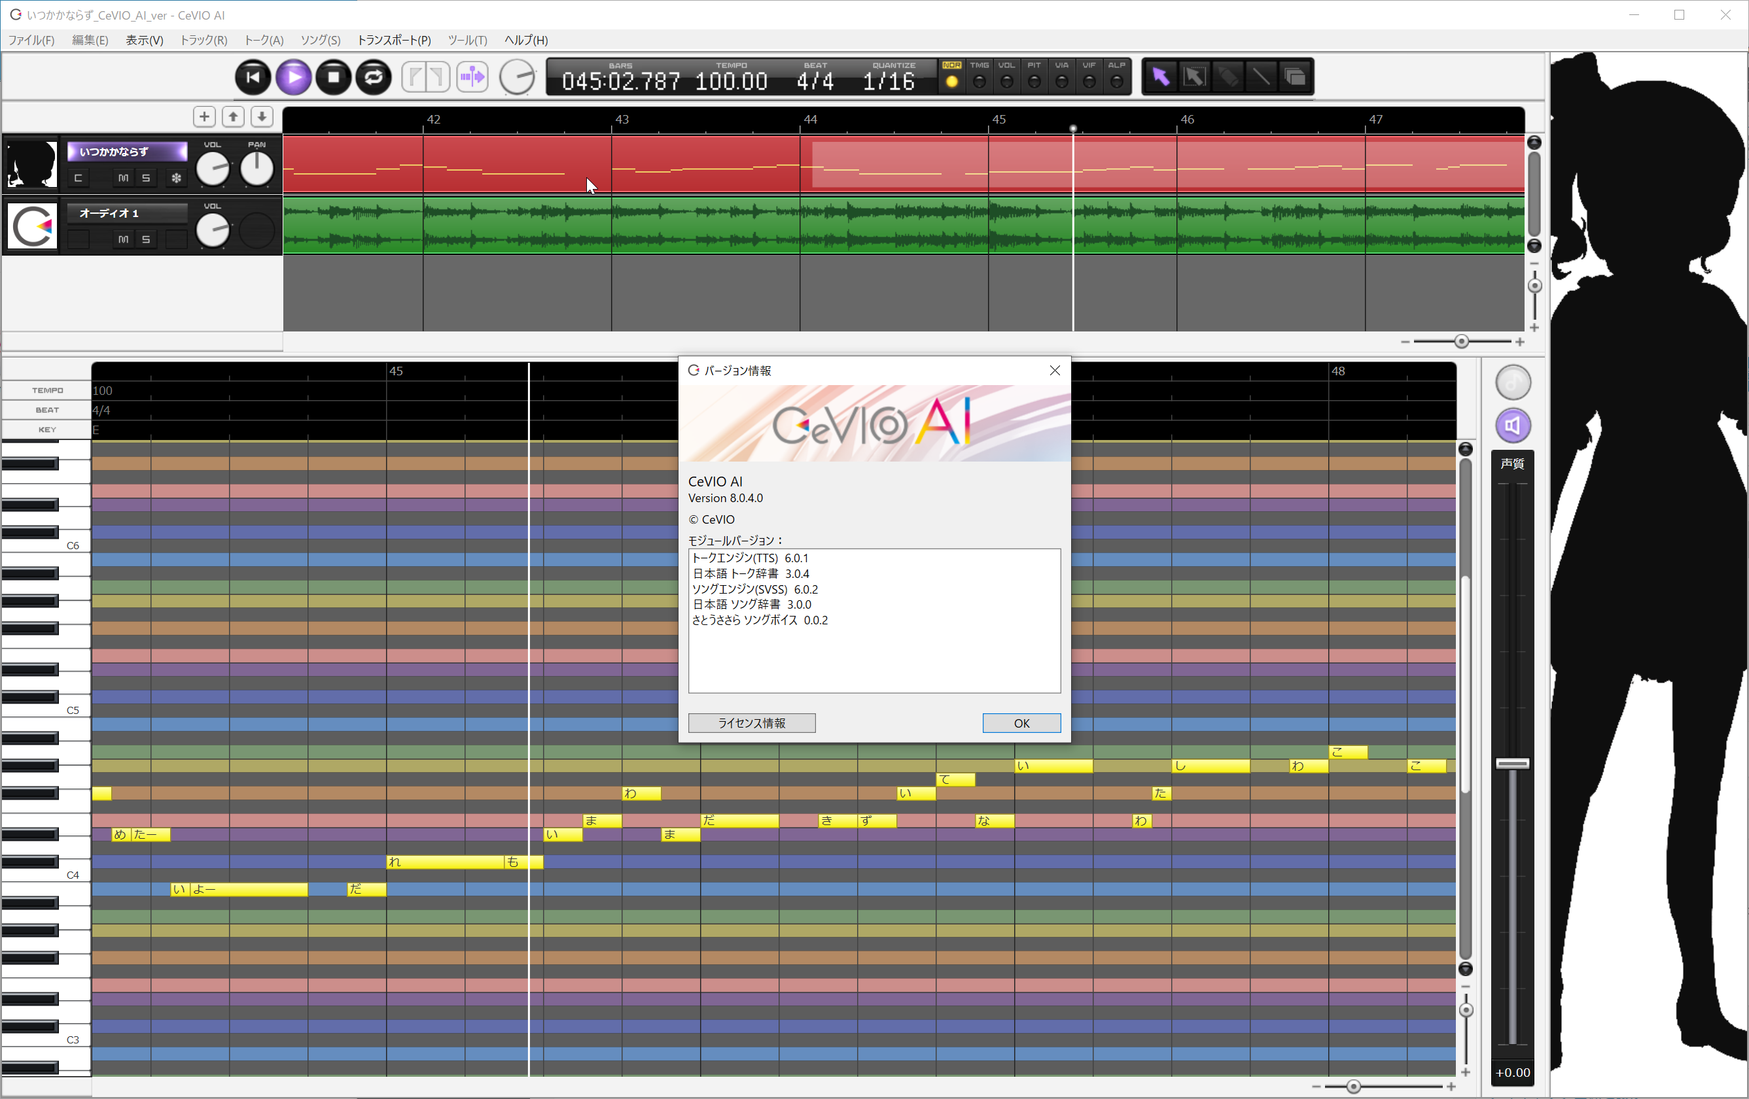Click OK in the version dialog

(x=1021, y=723)
